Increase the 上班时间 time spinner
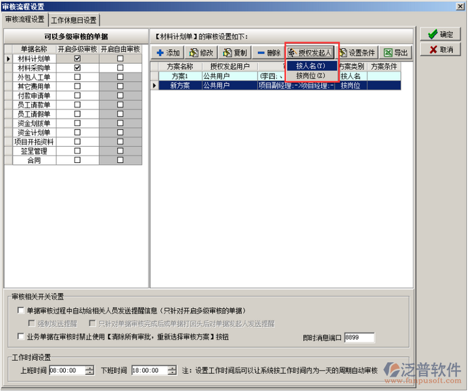The image size is (468, 391). (x=89, y=368)
